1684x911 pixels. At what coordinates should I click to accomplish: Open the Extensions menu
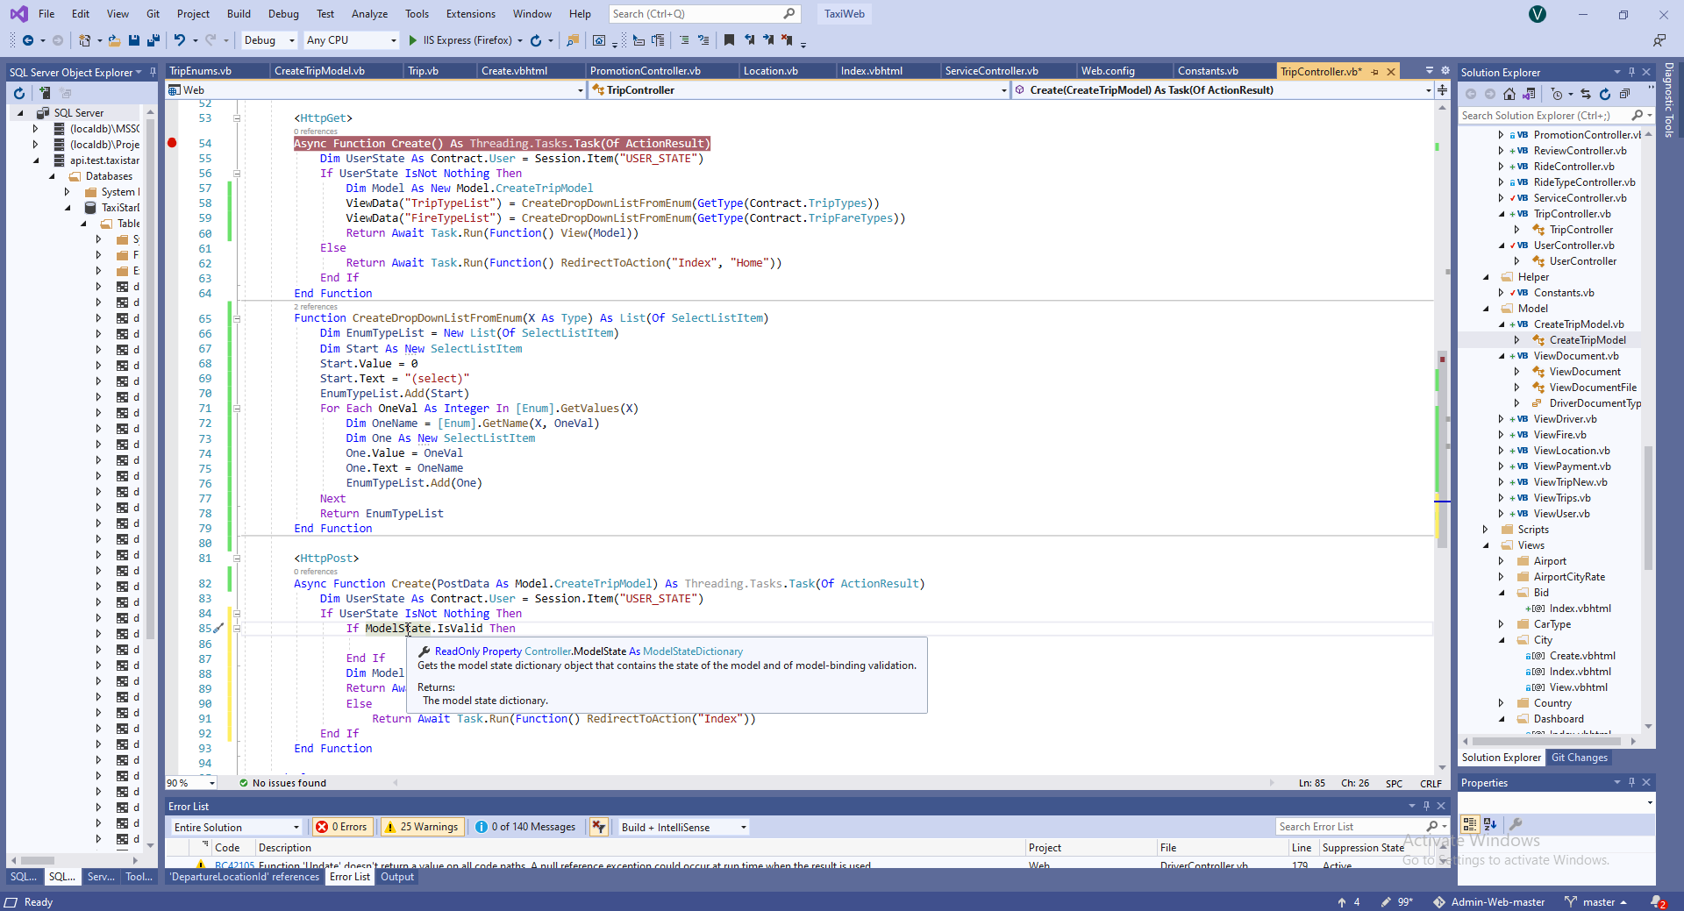470,14
